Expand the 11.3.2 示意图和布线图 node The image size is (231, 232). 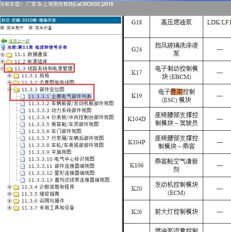[9, 82]
